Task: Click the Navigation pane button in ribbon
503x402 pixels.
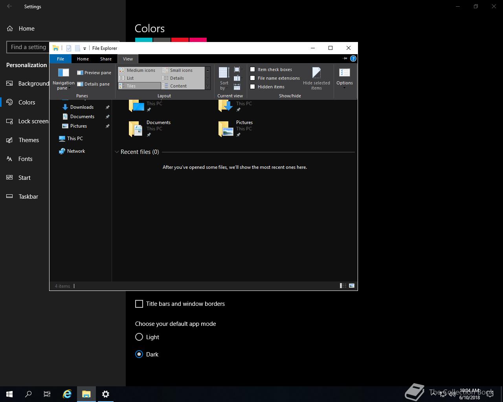Action: point(63,79)
